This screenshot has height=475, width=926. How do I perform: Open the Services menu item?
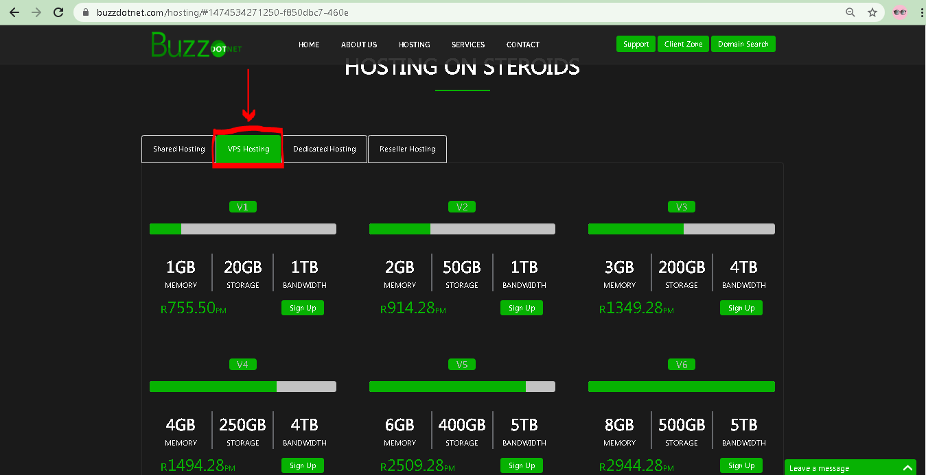coord(468,45)
